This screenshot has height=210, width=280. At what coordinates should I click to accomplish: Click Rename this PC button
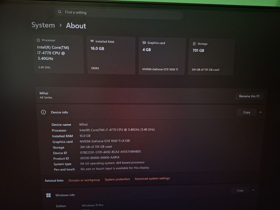(x=249, y=96)
